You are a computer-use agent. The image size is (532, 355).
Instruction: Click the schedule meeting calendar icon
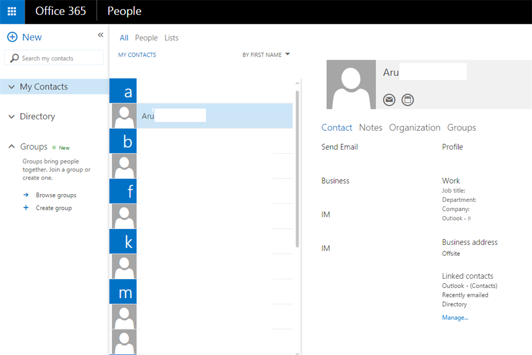coord(408,100)
